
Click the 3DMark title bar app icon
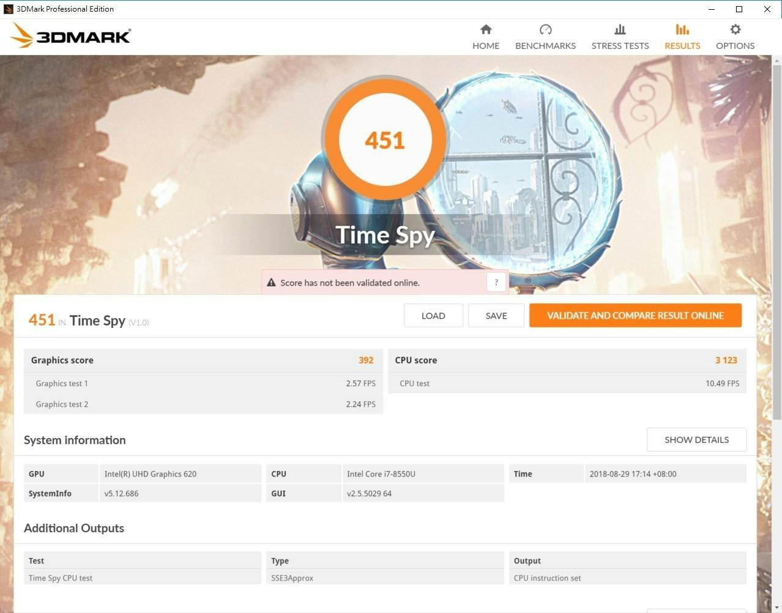pyautogui.click(x=9, y=9)
